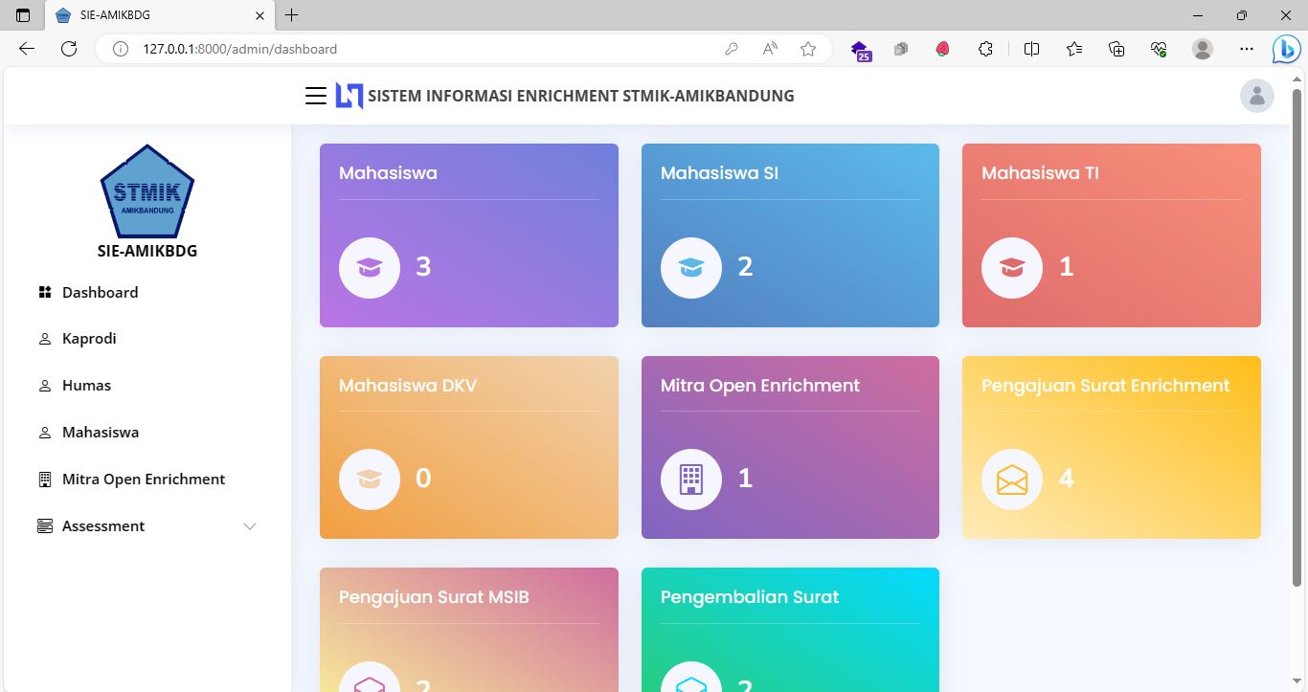Refresh the page using reload button

pyautogui.click(x=69, y=49)
